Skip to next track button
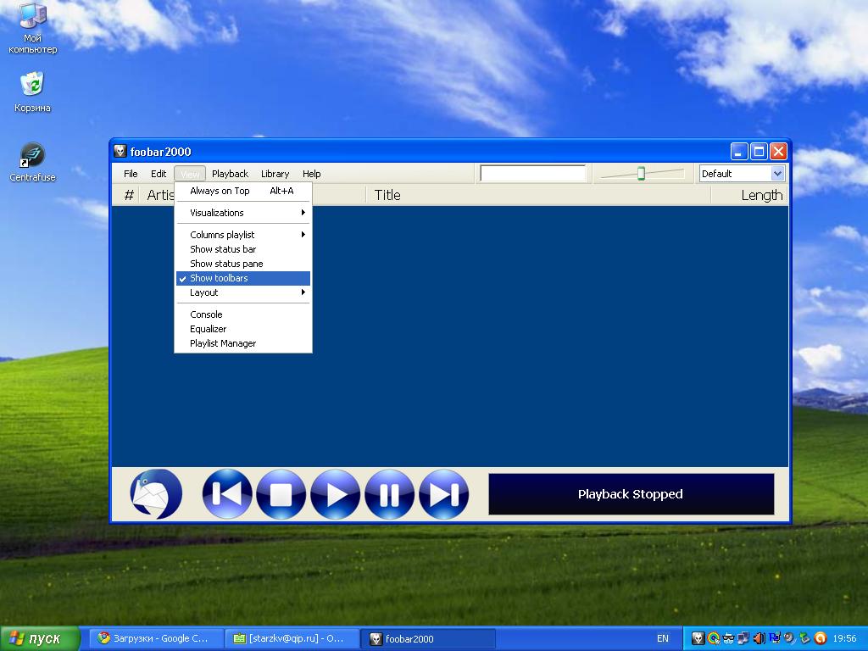The width and height of the screenshot is (868, 651). (x=444, y=494)
